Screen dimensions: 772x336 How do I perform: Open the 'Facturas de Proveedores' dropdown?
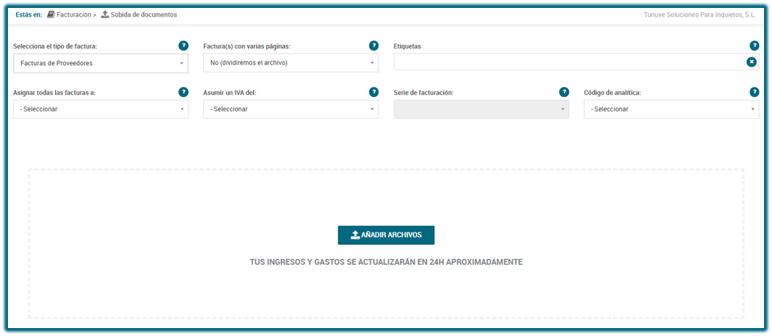pos(101,63)
